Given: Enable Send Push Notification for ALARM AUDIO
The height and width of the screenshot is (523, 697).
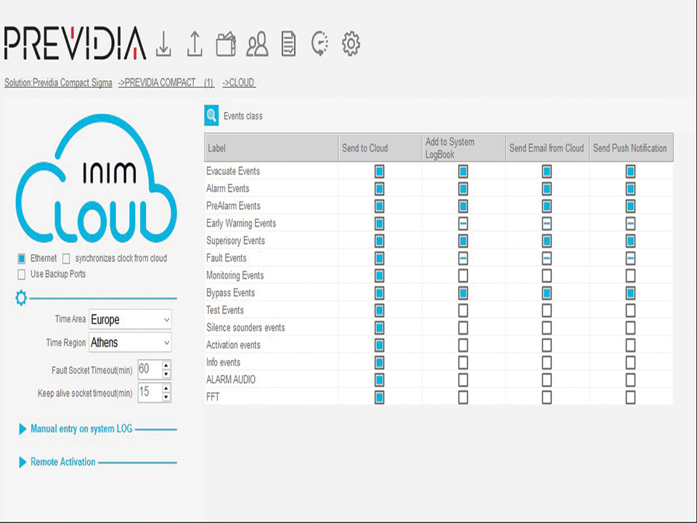Looking at the screenshot, I should (630, 379).
